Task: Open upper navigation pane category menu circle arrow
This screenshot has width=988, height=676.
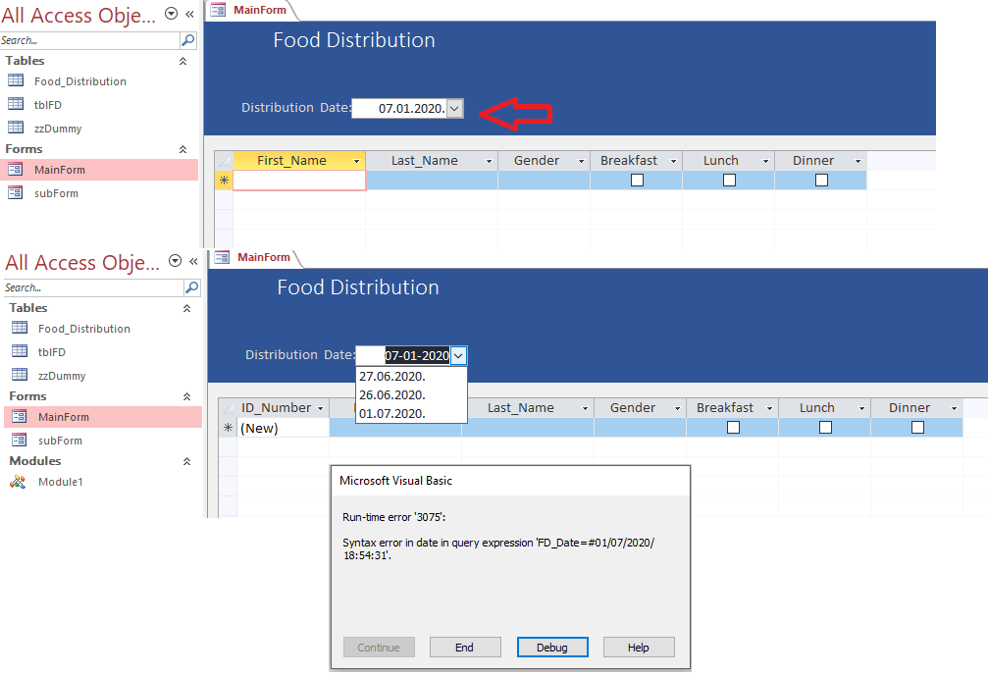Action: pos(171,13)
